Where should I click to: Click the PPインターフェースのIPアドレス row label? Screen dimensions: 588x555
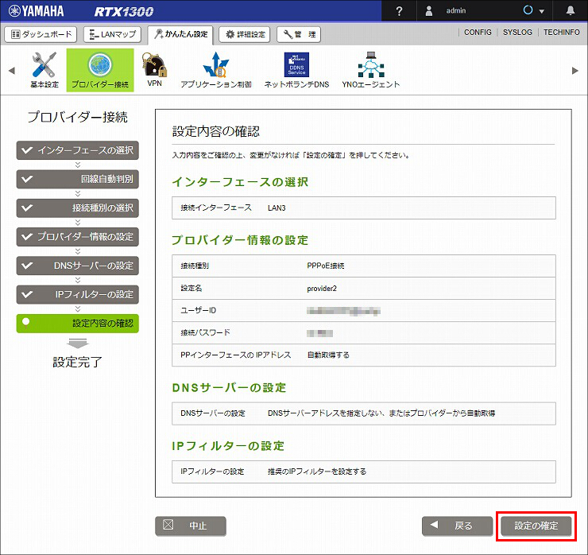pyautogui.click(x=235, y=355)
